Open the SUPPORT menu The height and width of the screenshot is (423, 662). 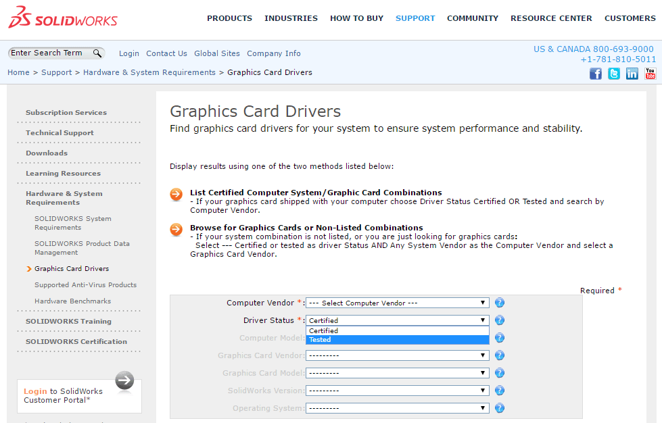[x=415, y=18]
